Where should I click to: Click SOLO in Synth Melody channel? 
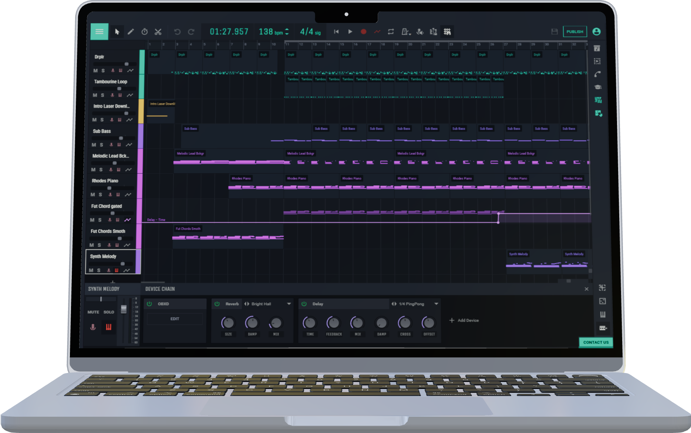[109, 312]
